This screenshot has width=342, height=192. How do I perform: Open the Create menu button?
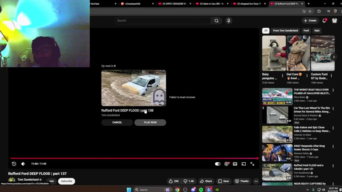click(x=310, y=21)
